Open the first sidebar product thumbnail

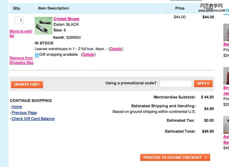[x=226, y=33]
